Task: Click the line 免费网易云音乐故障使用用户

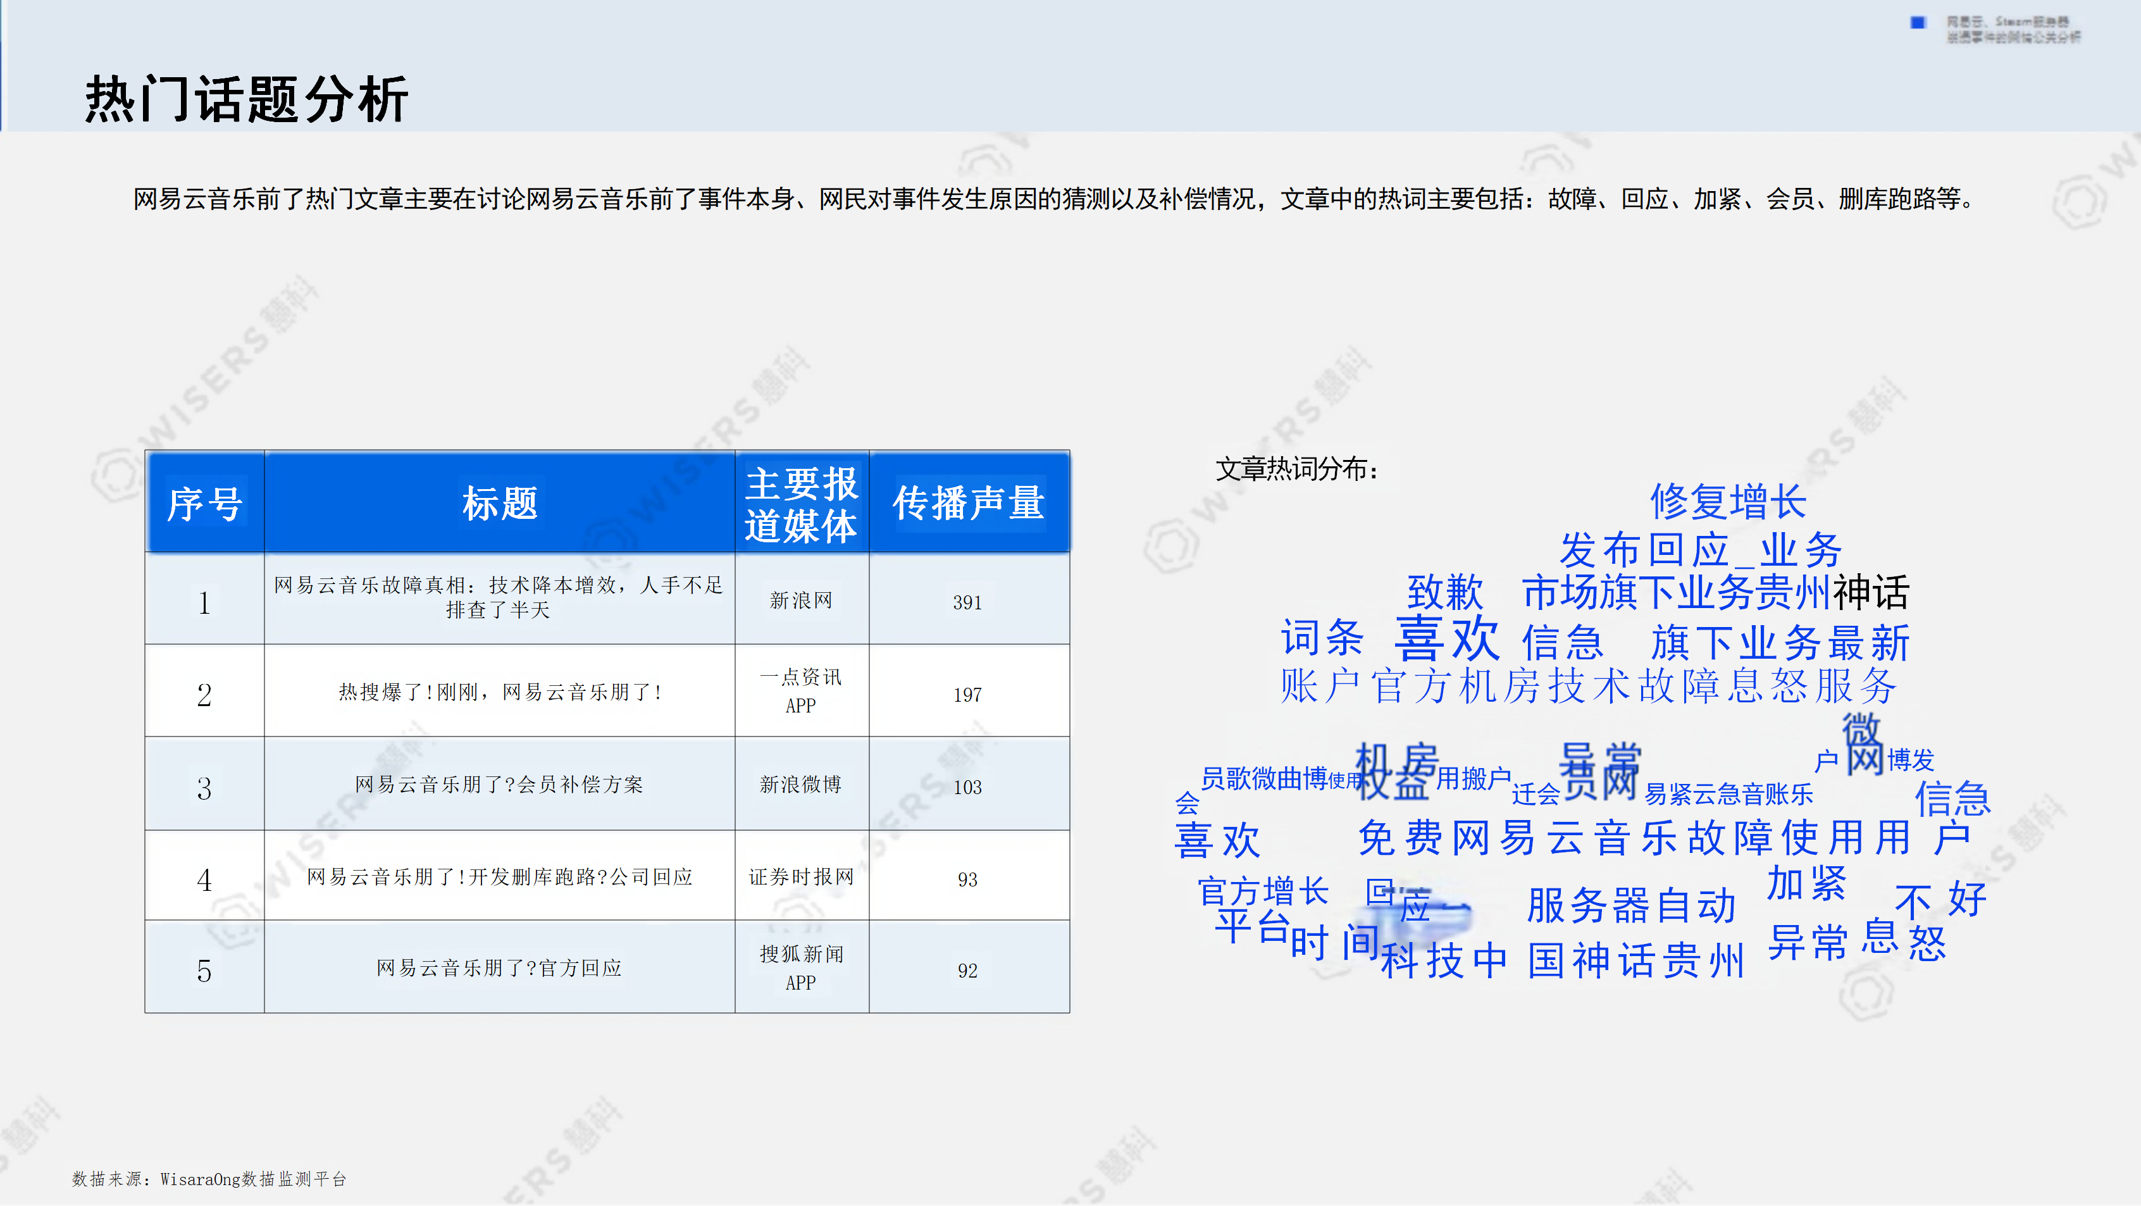Action: 1664,837
